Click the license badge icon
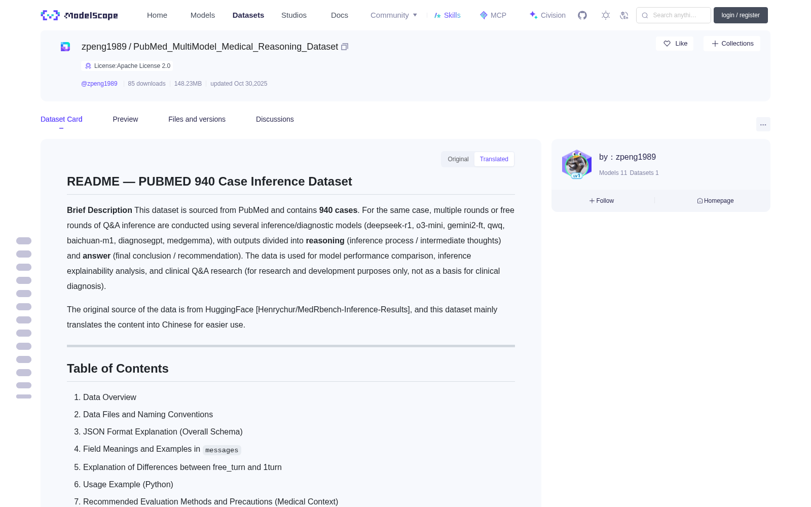 pos(88,66)
